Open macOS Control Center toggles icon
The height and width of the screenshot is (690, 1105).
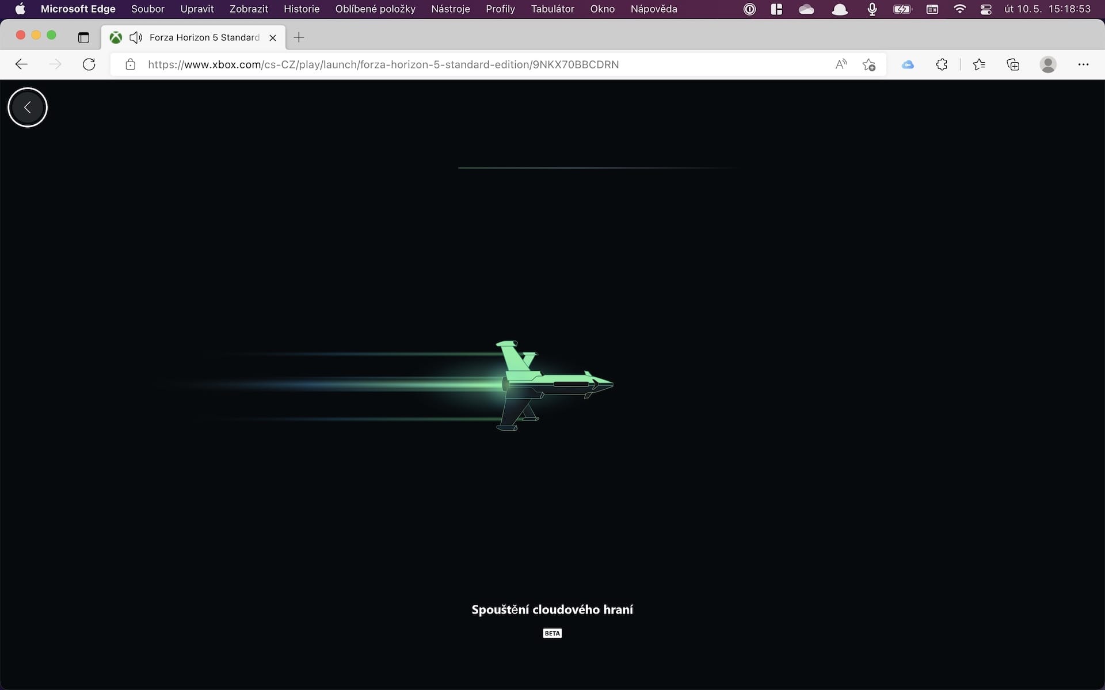(x=986, y=9)
